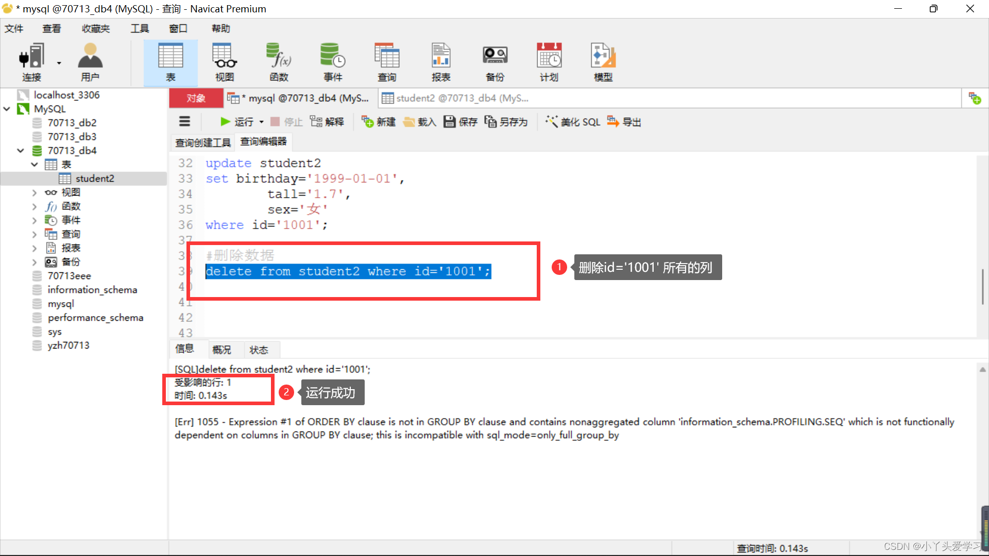This screenshot has width=989, height=556.
Task: Open the 模型 model toolbar icon
Action: pyautogui.click(x=603, y=62)
